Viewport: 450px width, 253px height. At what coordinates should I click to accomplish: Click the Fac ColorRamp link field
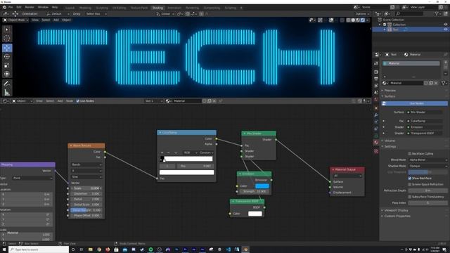click(425, 121)
